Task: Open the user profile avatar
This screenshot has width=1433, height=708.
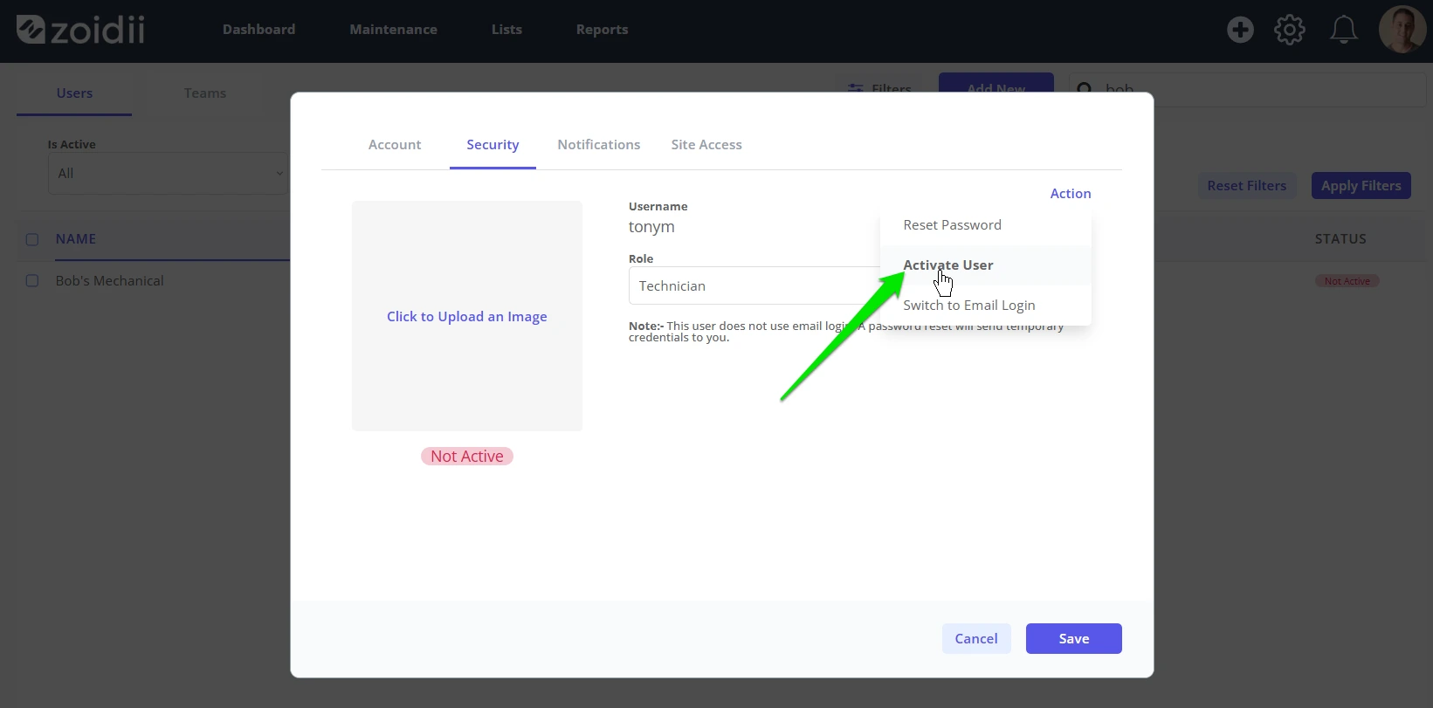Action: (1402, 30)
